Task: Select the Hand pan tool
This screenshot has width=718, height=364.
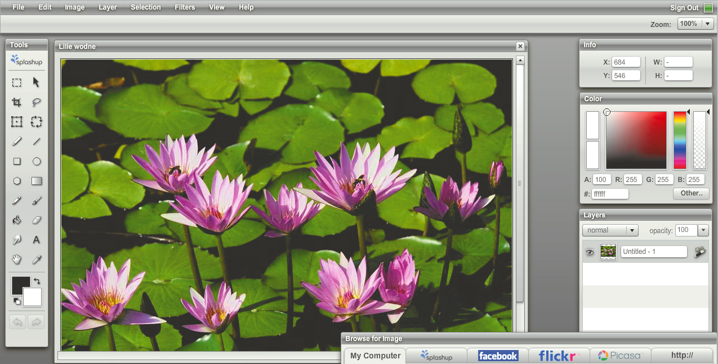Action: pos(17,260)
